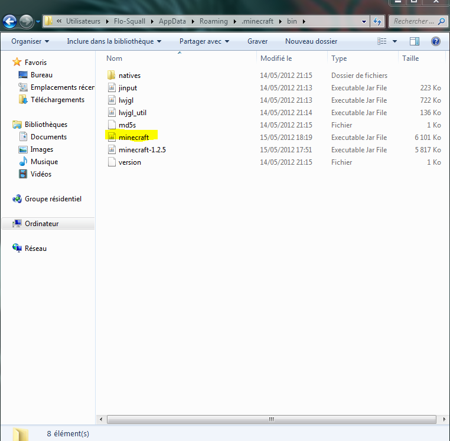Click the scroll left arrow

click(101, 419)
